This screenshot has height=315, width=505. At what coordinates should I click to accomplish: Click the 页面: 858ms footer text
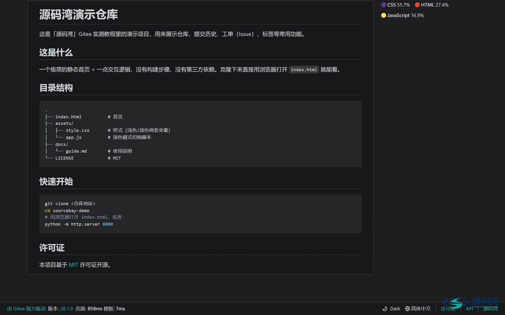click(x=89, y=309)
